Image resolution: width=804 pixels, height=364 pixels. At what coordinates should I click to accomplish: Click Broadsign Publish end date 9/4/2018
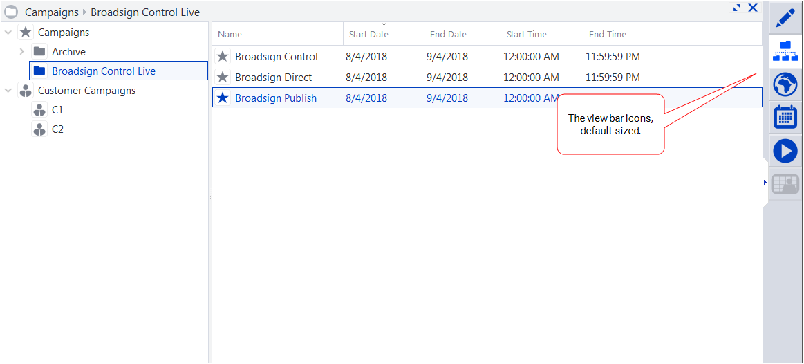point(447,98)
